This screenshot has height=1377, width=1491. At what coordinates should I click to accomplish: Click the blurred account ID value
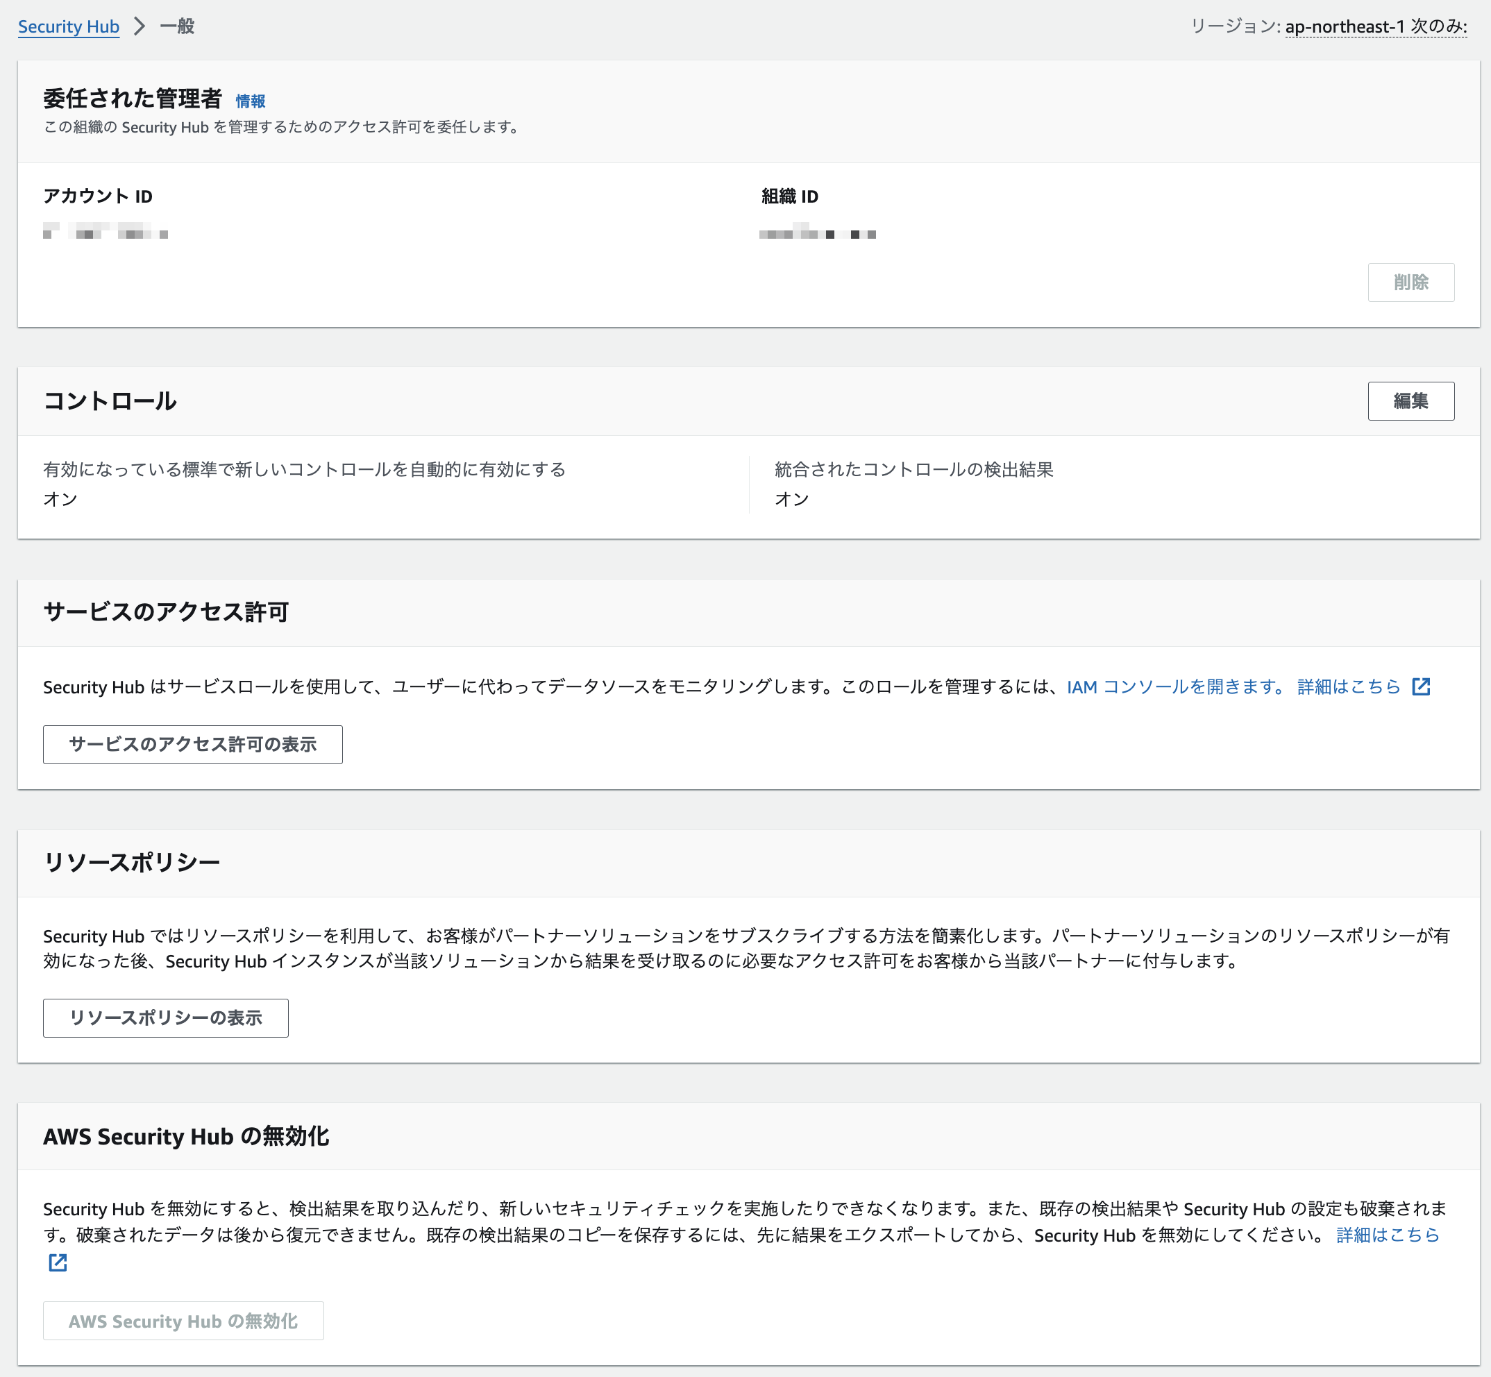105,230
